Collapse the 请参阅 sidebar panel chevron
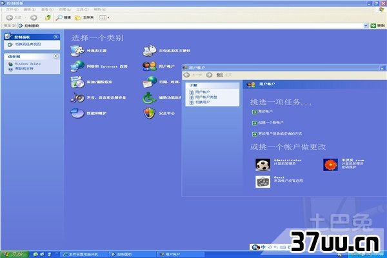 click(56, 56)
